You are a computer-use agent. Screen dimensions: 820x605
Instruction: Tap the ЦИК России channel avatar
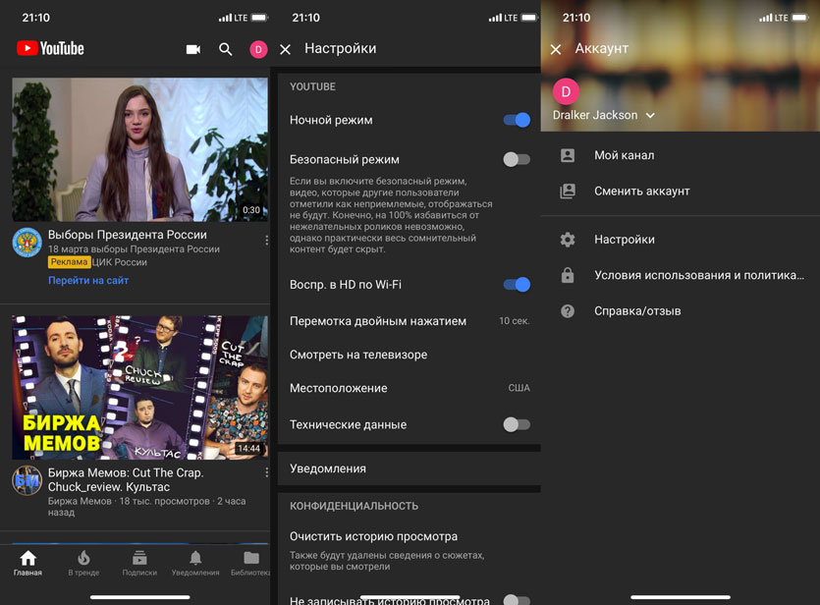tap(27, 243)
